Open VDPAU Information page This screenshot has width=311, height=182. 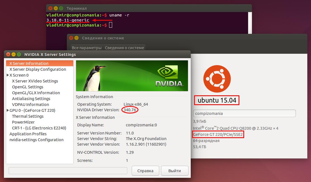[x=30, y=105]
